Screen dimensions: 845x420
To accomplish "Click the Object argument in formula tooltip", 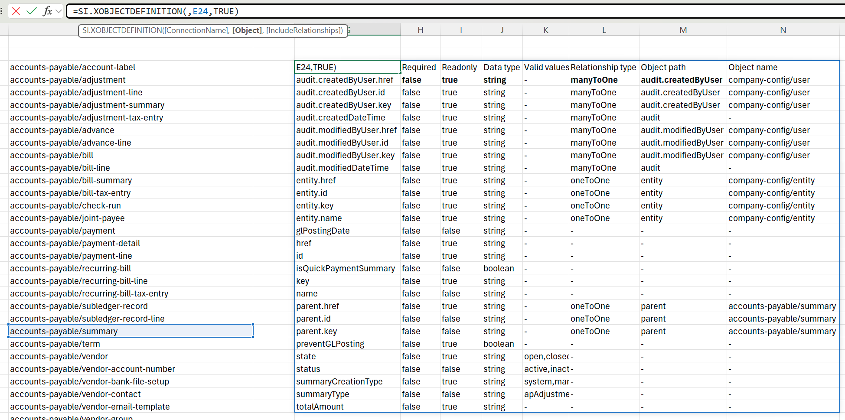I will click(x=247, y=30).
